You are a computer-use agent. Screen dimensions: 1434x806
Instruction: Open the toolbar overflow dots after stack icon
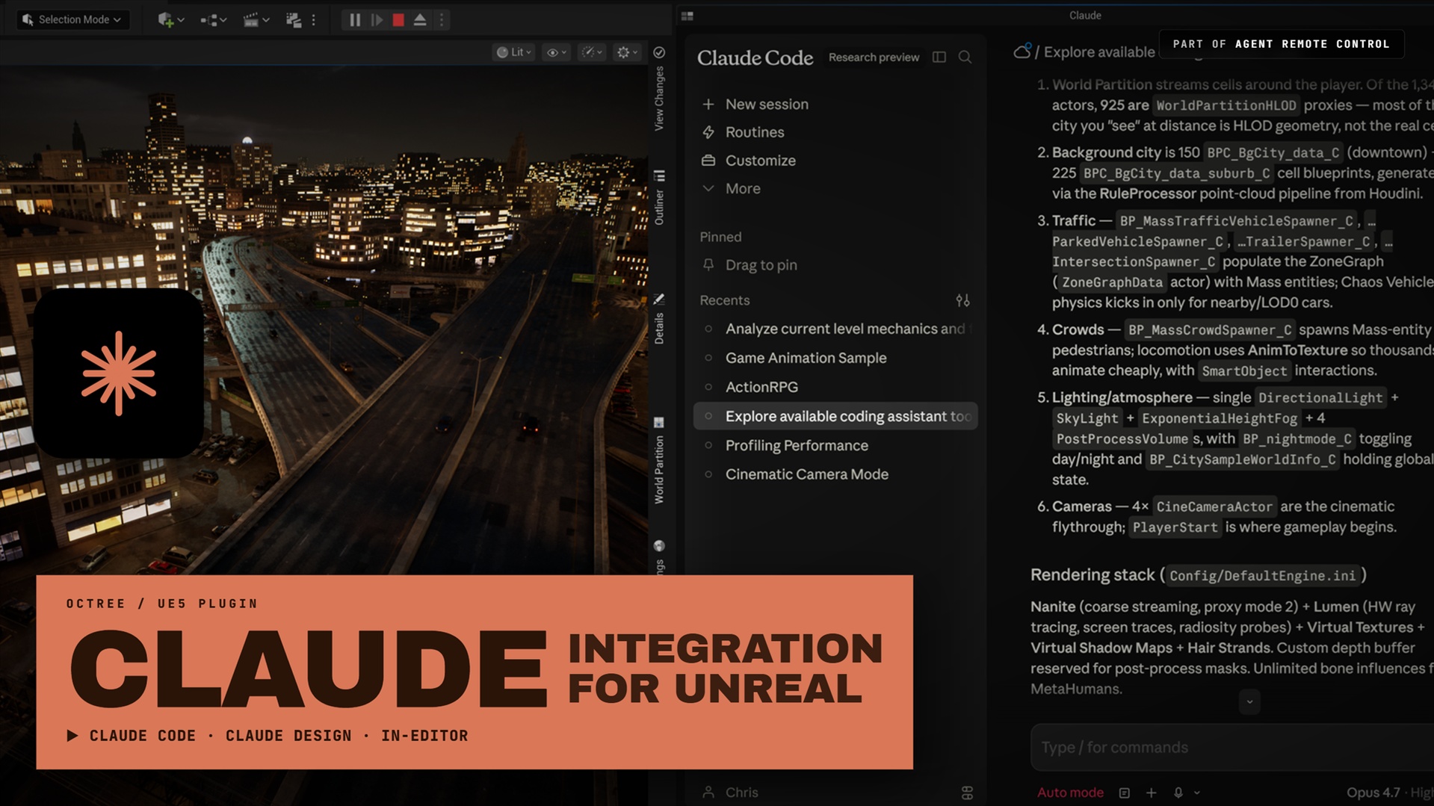(x=313, y=20)
